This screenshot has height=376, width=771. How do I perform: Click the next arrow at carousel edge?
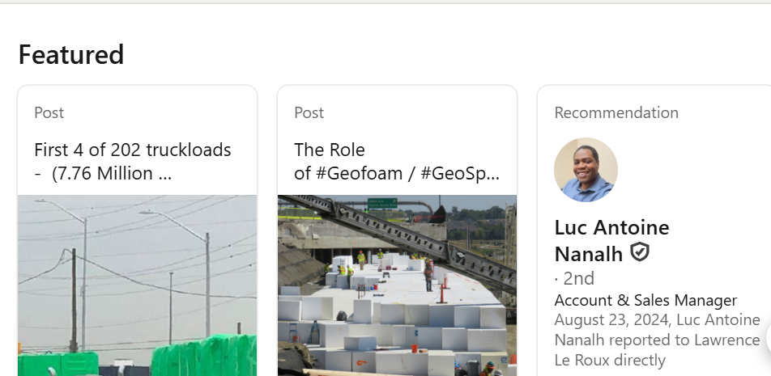[766, 338]
